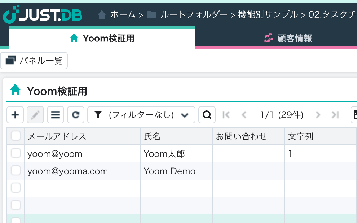This screenshot has height=223, width=357.
Task: Go to previous page arrow
Action: 244,115
